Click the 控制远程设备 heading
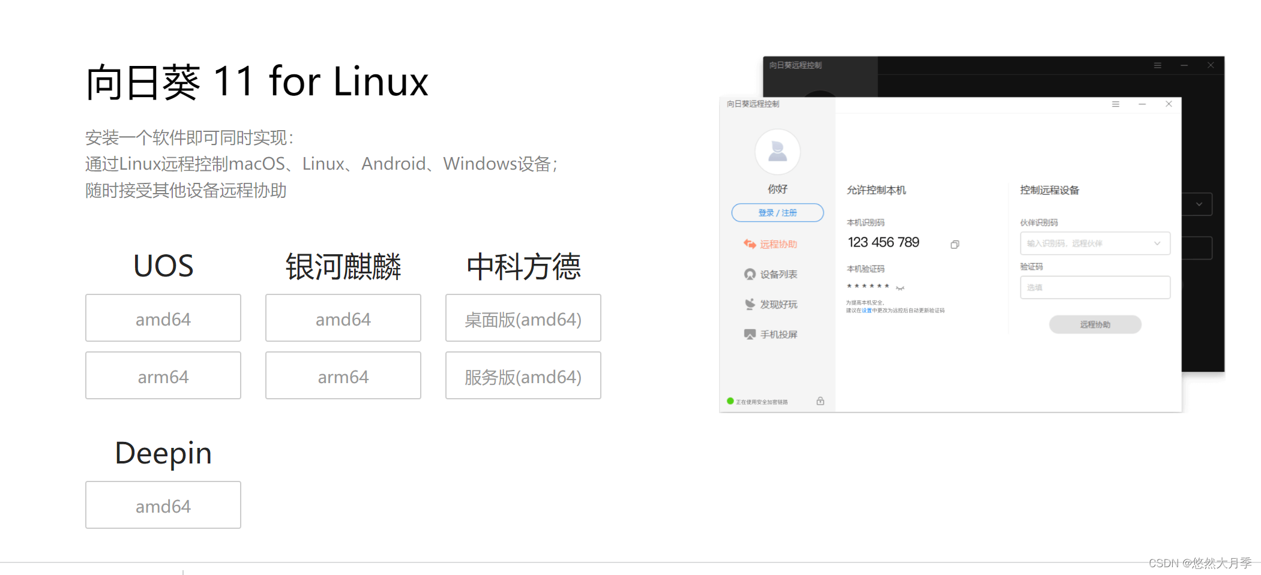 click(x=1050, y=190)
